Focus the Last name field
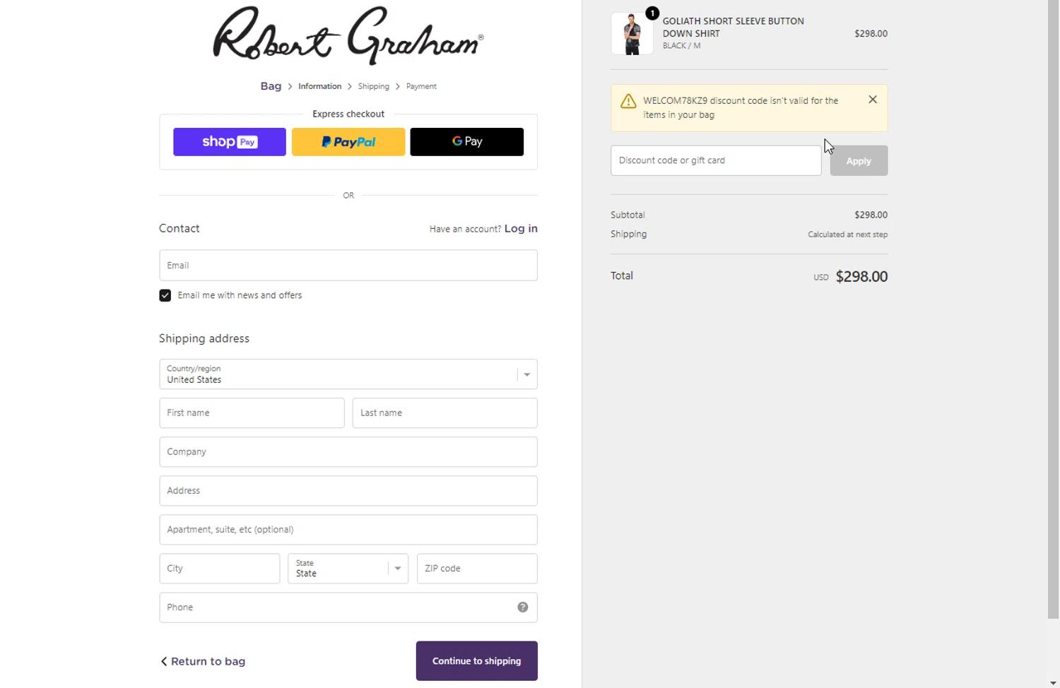The height and width of the screenshot is (688, 1060). 445,413
